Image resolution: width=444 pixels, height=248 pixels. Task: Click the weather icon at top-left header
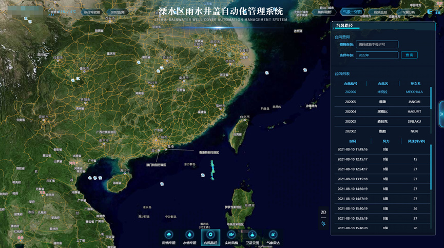click(x=53, y=12)
